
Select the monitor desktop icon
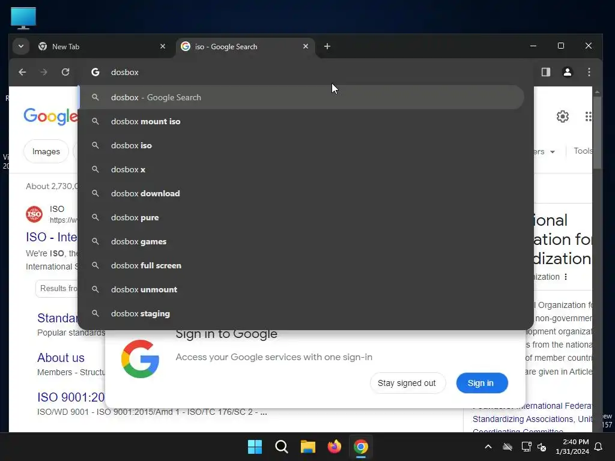tap(23, 18)
